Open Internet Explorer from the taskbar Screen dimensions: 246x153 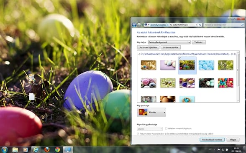(x=36, y=150)
